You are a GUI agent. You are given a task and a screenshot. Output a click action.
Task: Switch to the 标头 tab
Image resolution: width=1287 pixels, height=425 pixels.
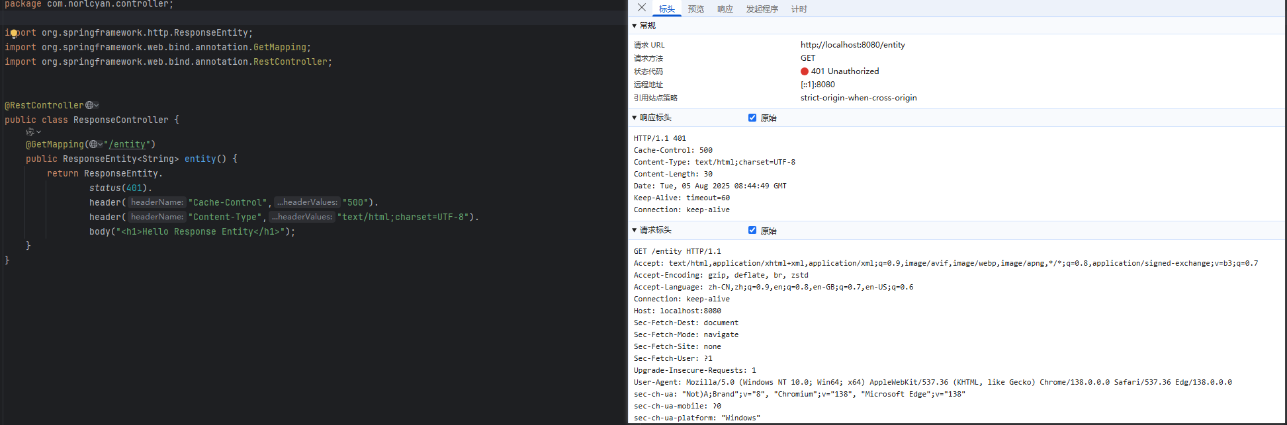(667, 9)
